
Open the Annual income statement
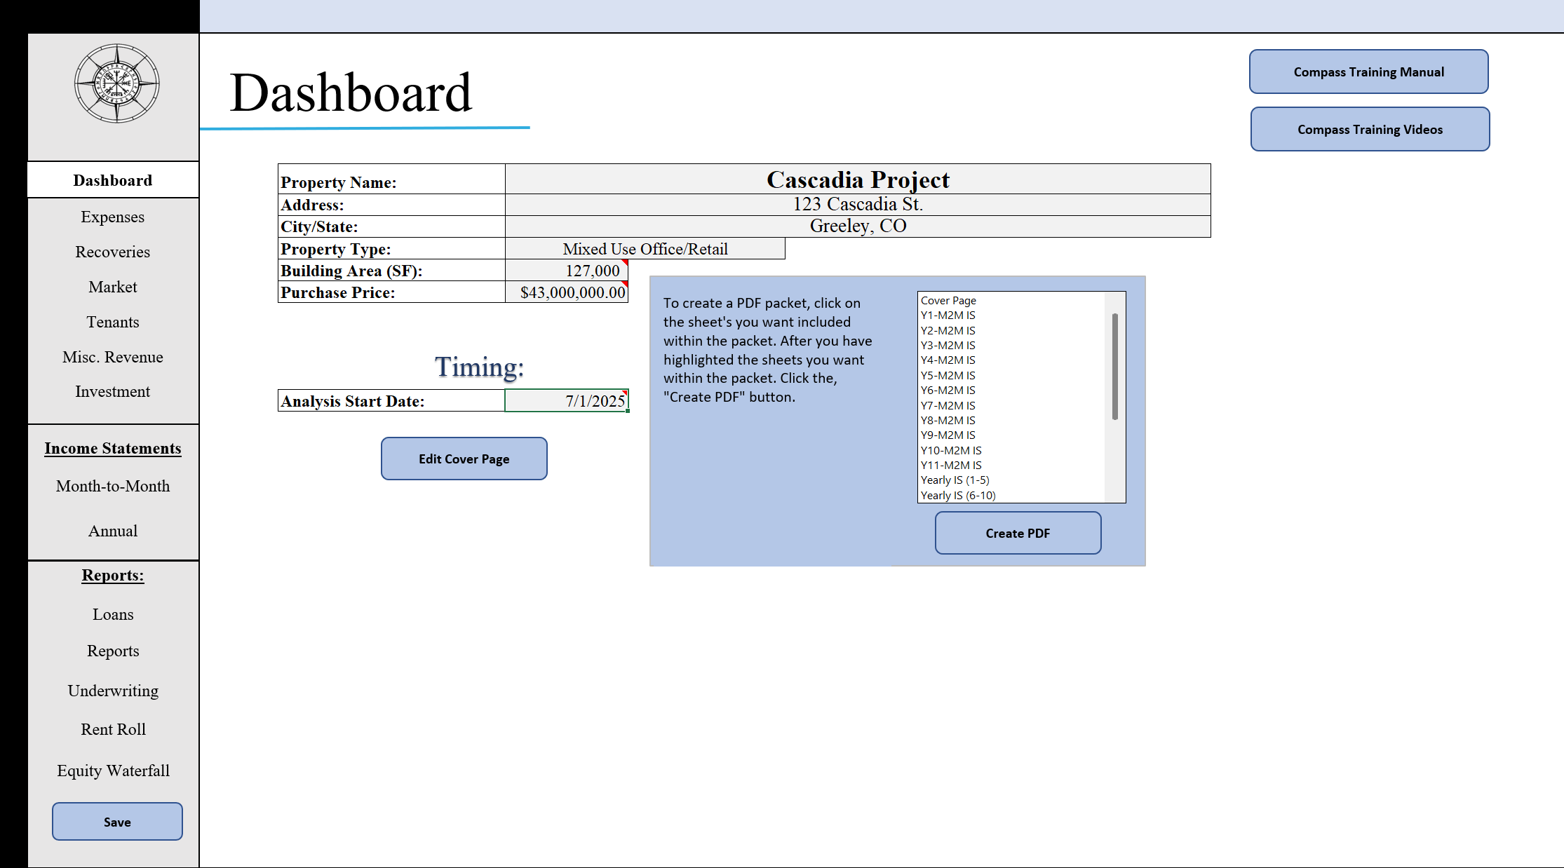coord(112,531)
